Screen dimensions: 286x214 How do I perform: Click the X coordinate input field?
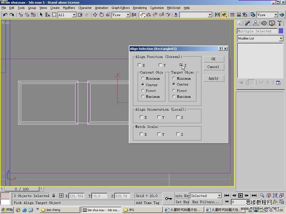pyautogui.click(x=77, y=196)
